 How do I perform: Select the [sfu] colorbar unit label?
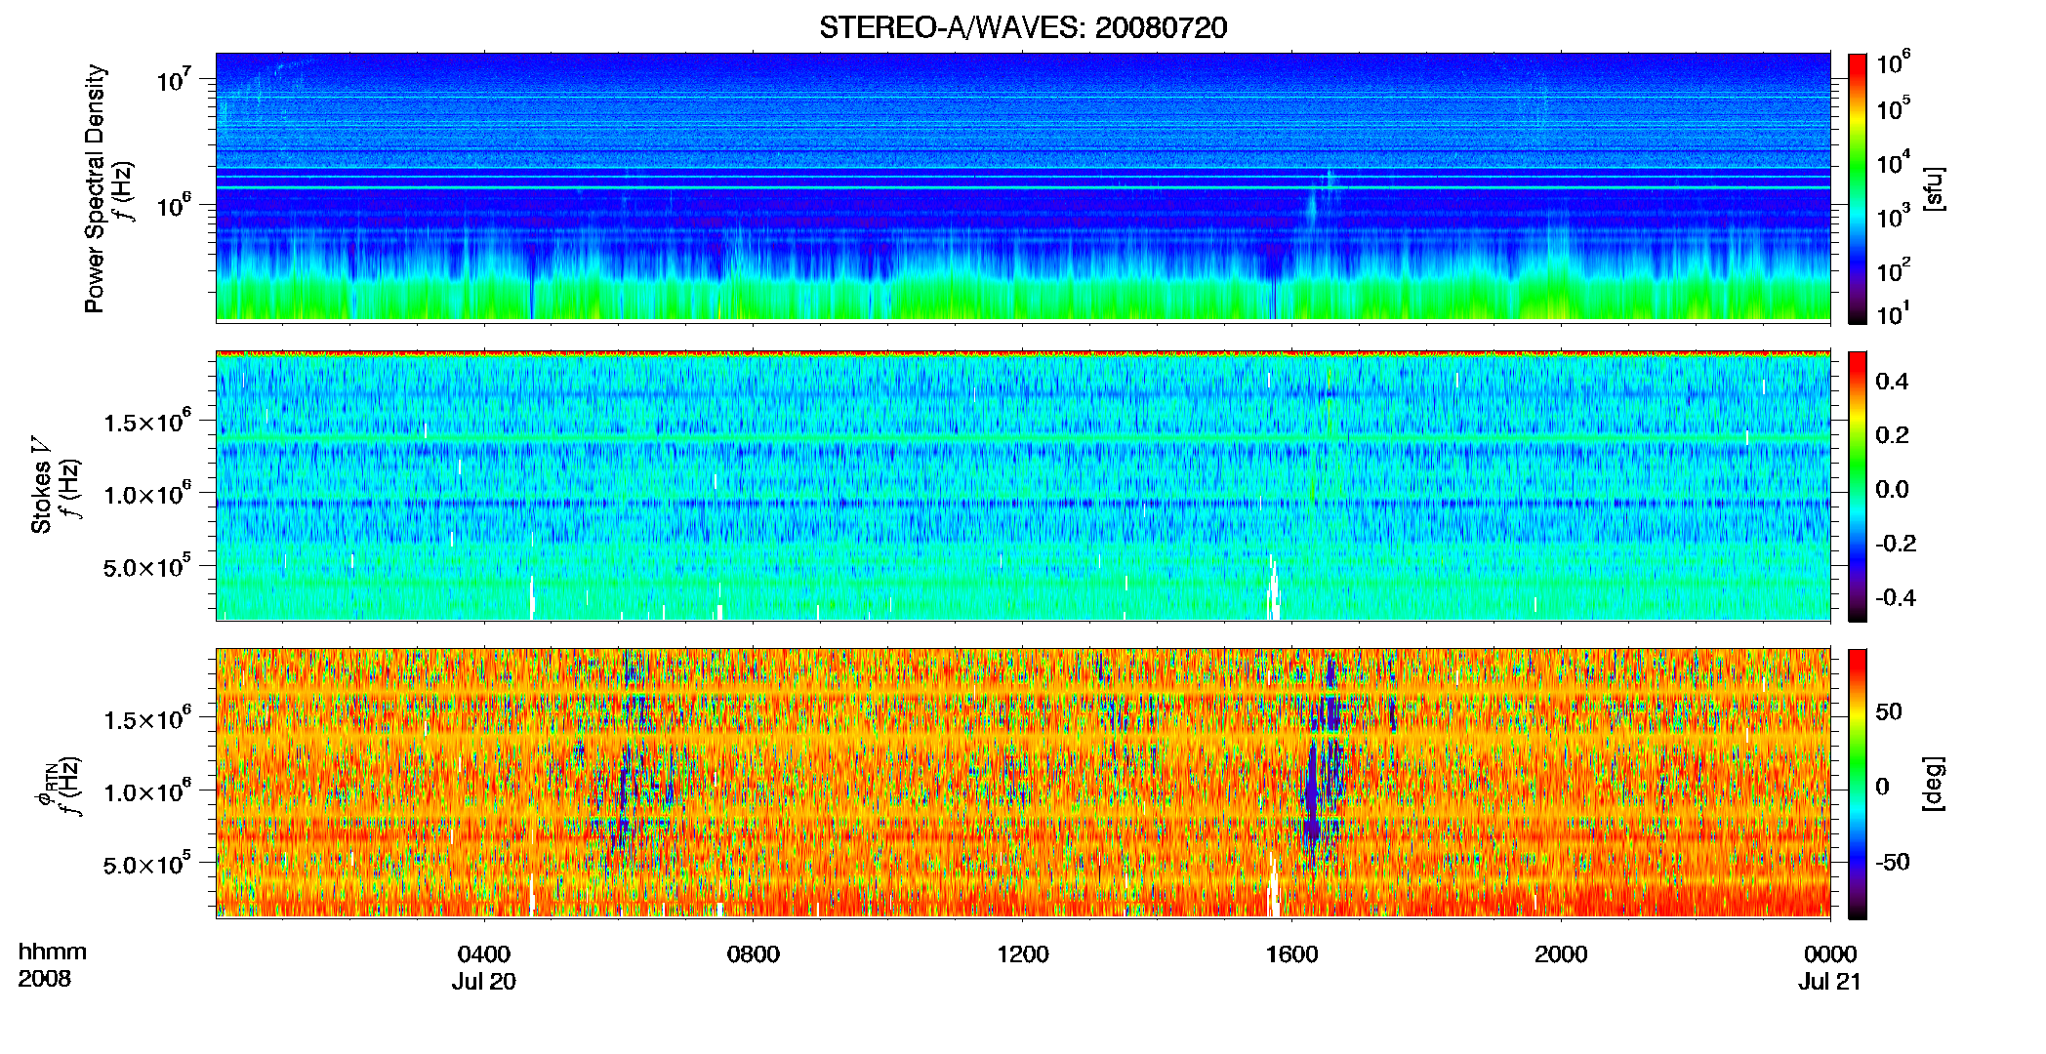(x=1934, y=188)
